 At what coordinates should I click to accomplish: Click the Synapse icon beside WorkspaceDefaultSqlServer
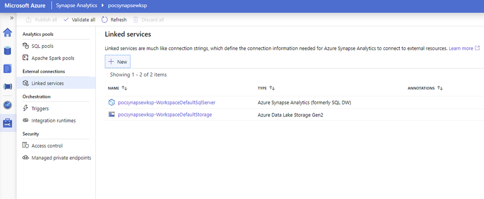pyautogui.click(x=111, y=102)
